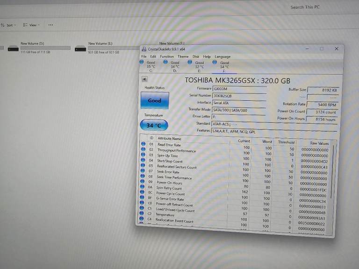Screen dimensions: 359x269
Task: Select the New Volume (D:) drive icon
Action: [13, 48]
